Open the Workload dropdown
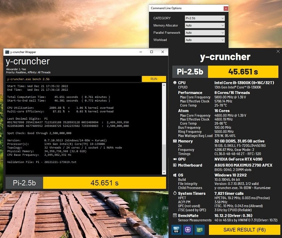The height and width of the screenshot is (238, 282). click(205, 40)
